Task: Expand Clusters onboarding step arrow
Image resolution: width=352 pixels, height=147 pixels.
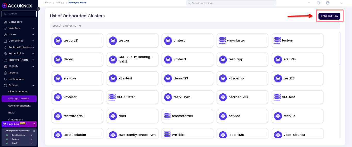Action: click(31, 139)
